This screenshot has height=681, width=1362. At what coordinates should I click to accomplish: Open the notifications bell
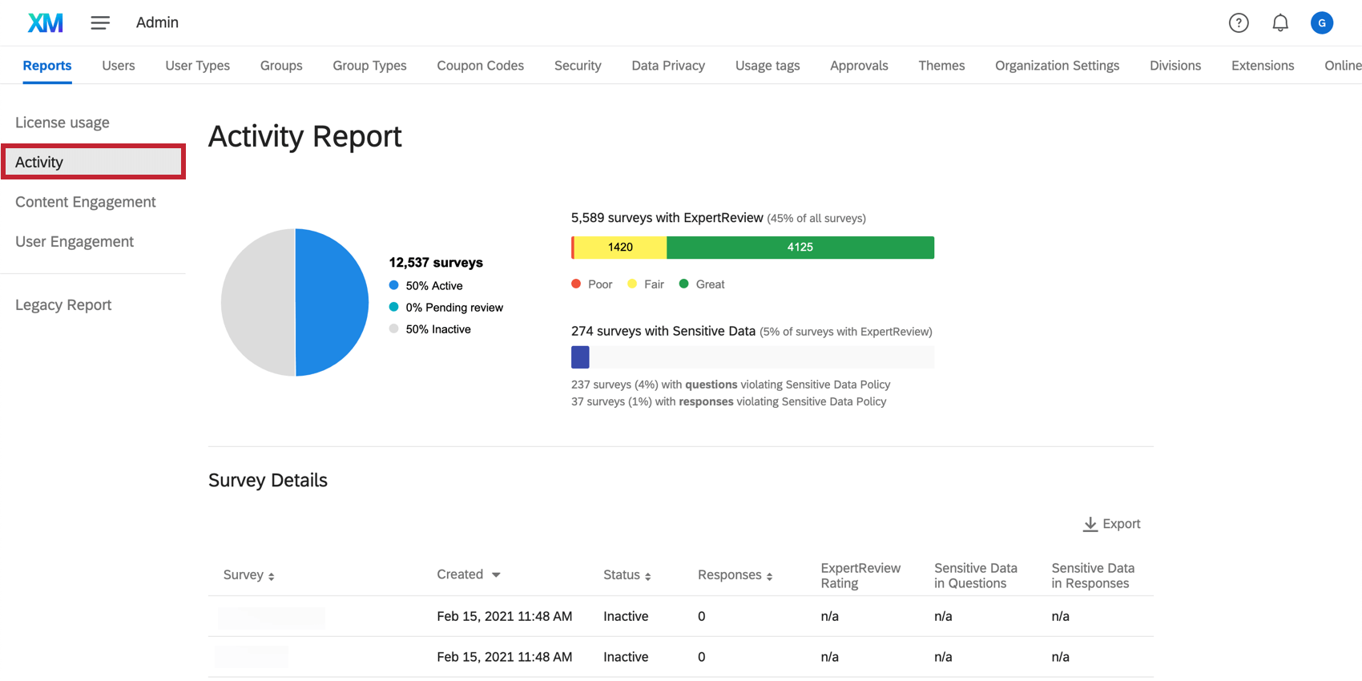coord(1280,23)
